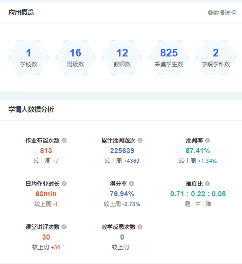Click the 225639 reviewed questions value
Screen dimensions: 242x264
(x=122, y=151)
